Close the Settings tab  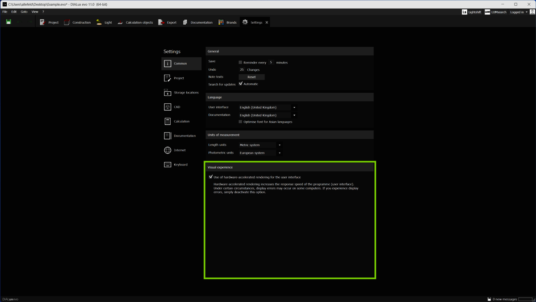267,22
